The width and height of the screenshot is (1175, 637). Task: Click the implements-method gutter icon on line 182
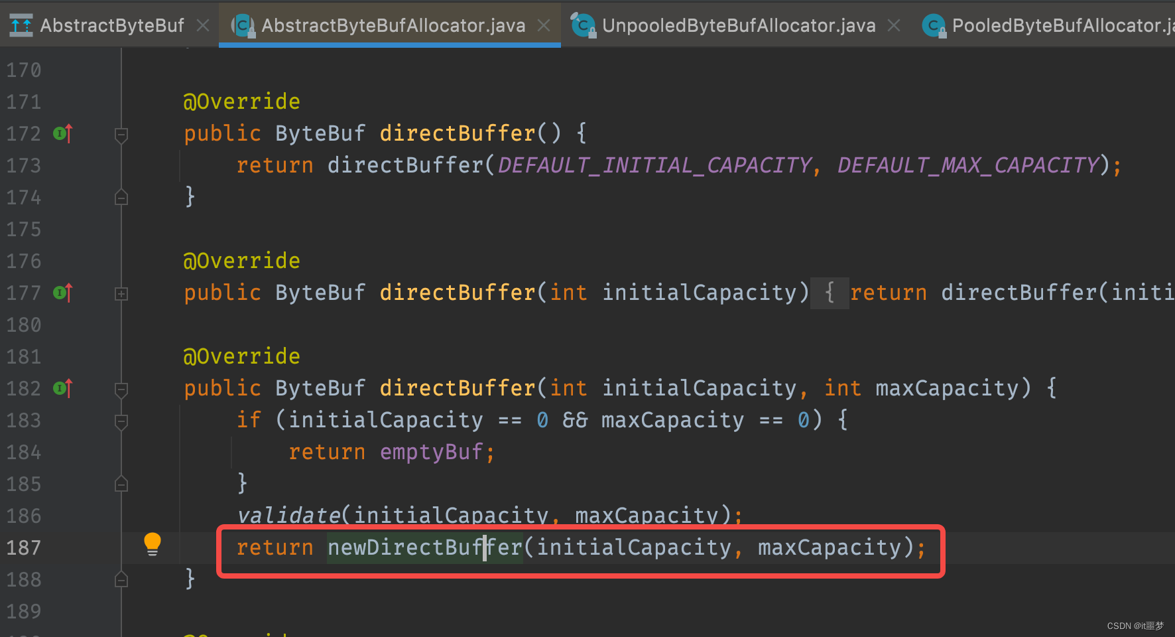click(62, 388)
